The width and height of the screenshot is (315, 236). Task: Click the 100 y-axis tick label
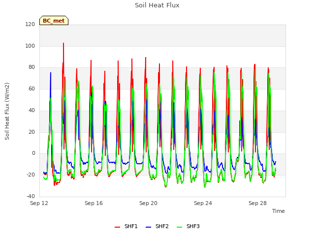[30, 46]
